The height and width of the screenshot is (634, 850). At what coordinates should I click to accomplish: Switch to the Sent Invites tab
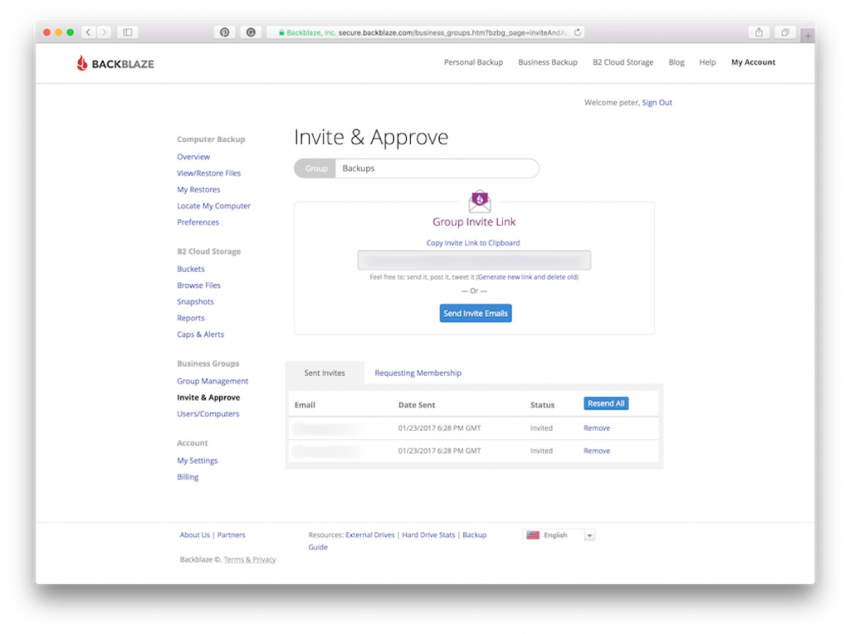pyautogui.click(x=325, y=373)
